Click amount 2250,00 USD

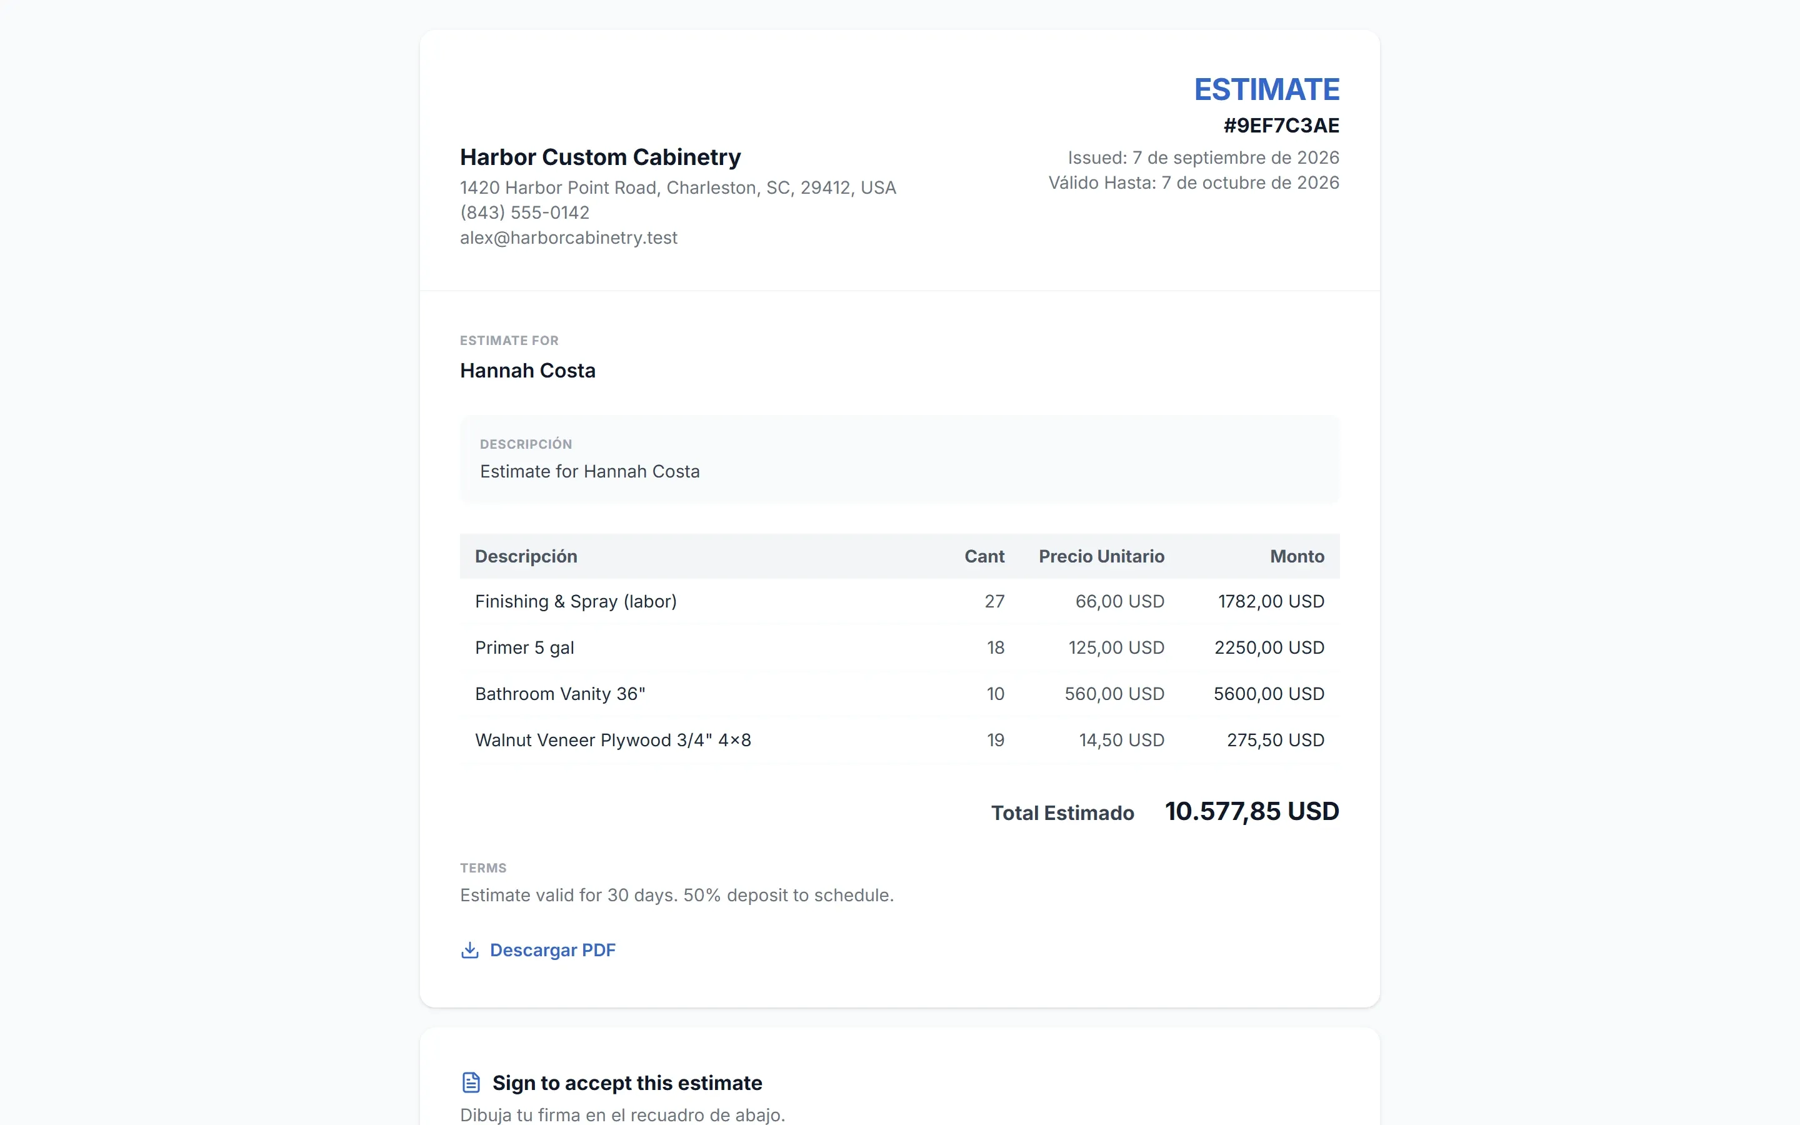[x=1269, y=648]
